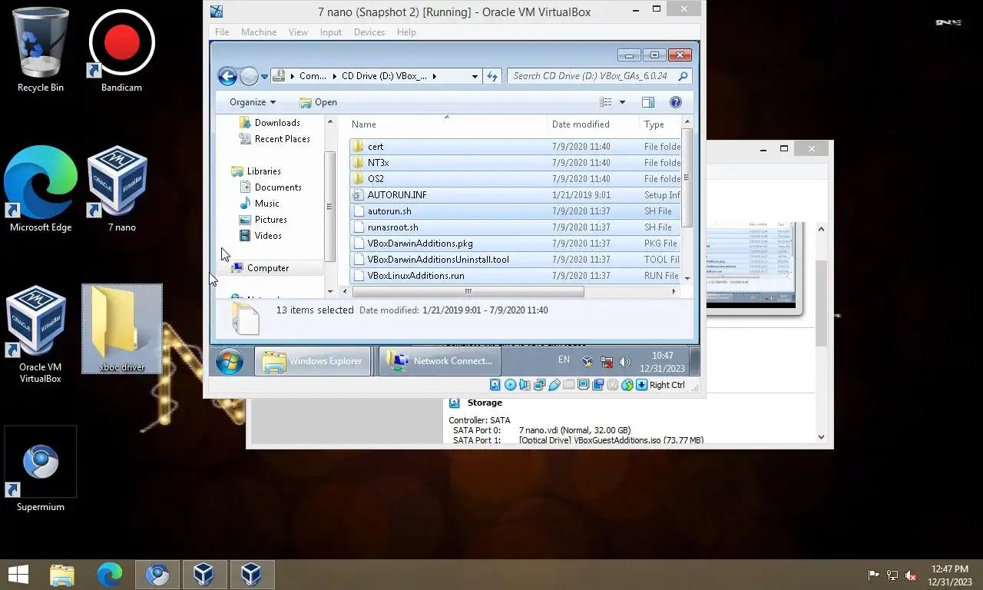Open the Bandicam desktop shortcut
This screenshot has height=590, width=983.
(x=121, y=50)
